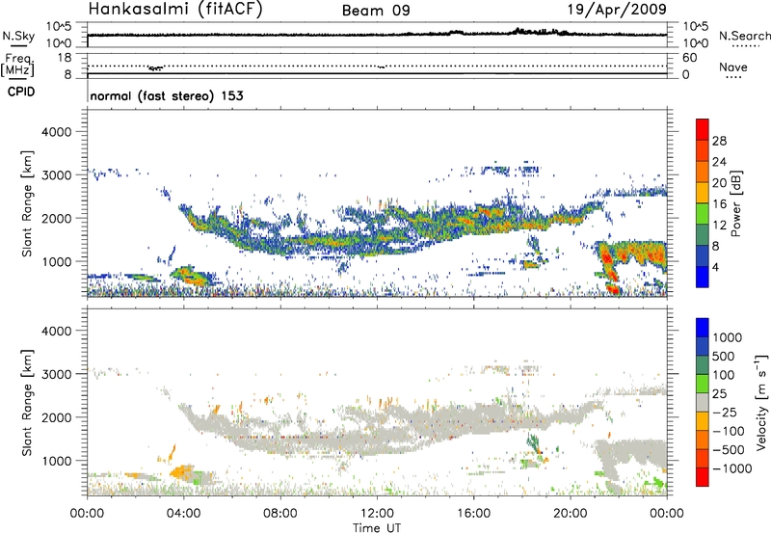Click the date 19/Apr/2009
The width and height of the screenshot is (771, 534).
click(618, 9)
